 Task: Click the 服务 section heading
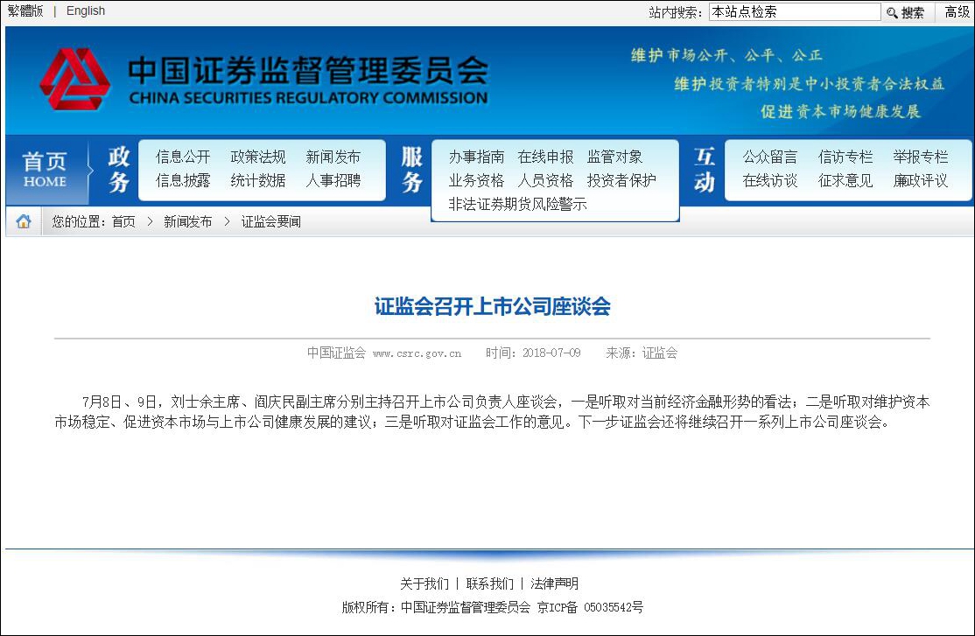coord(411,169)
